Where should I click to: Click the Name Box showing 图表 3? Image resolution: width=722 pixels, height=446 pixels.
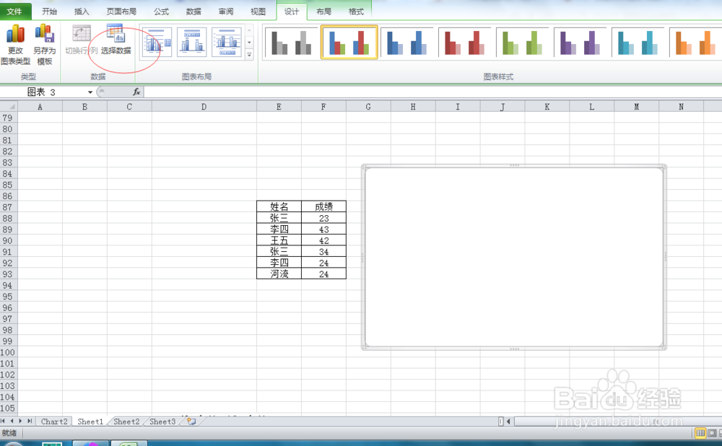click(x=44, y=92)
